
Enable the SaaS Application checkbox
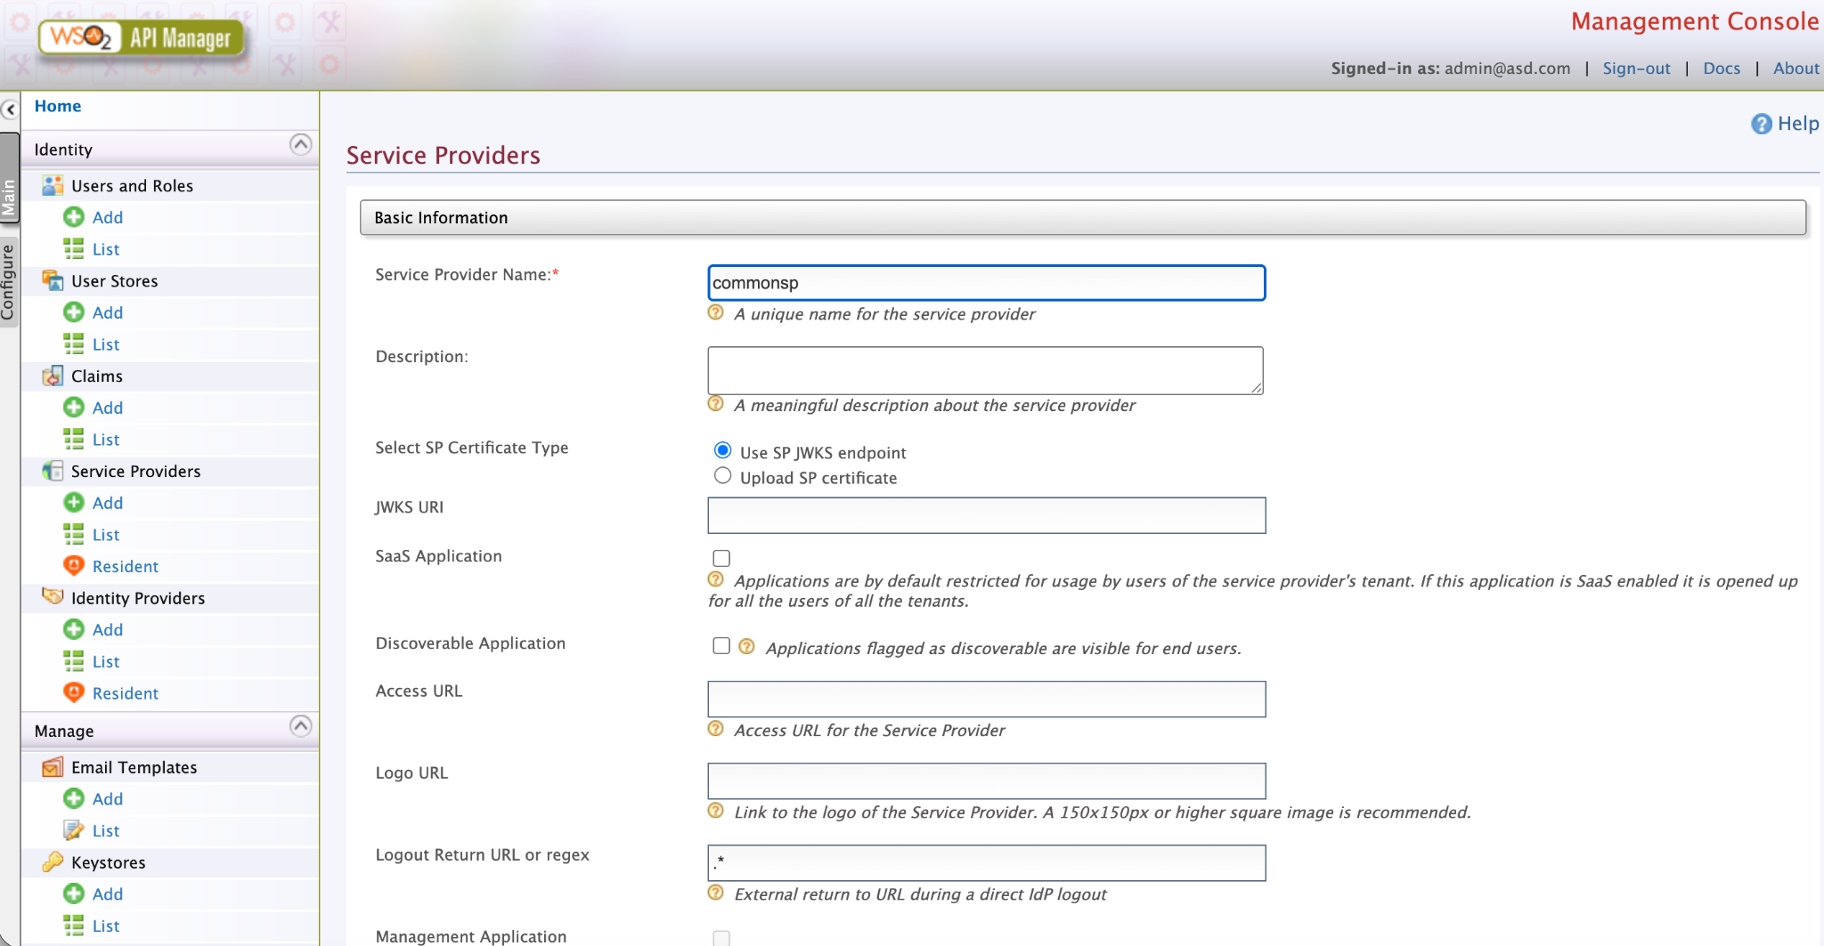(721, 558)
